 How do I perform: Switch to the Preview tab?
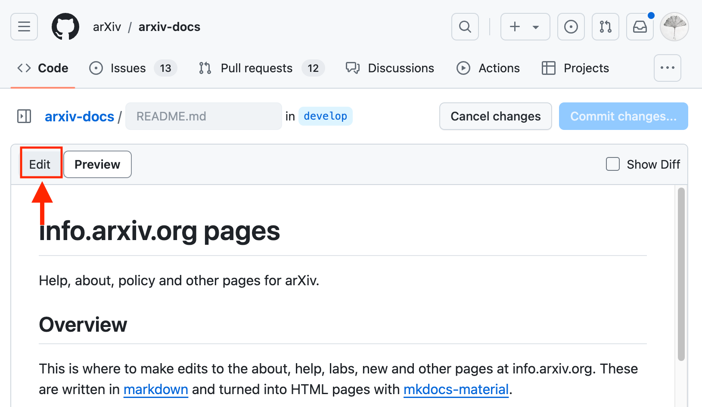coord(97,164)
